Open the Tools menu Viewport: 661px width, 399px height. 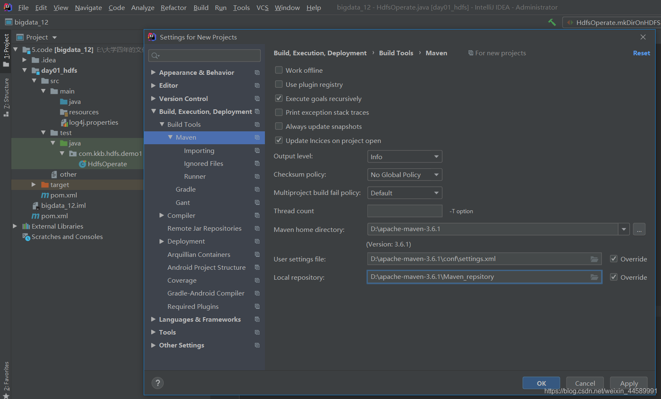pyautogui.click(x=242, y=7)
